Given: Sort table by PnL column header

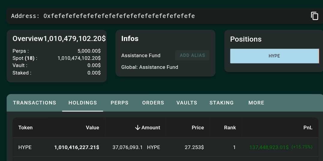Looking at the screenshot, I should (308, 128).
